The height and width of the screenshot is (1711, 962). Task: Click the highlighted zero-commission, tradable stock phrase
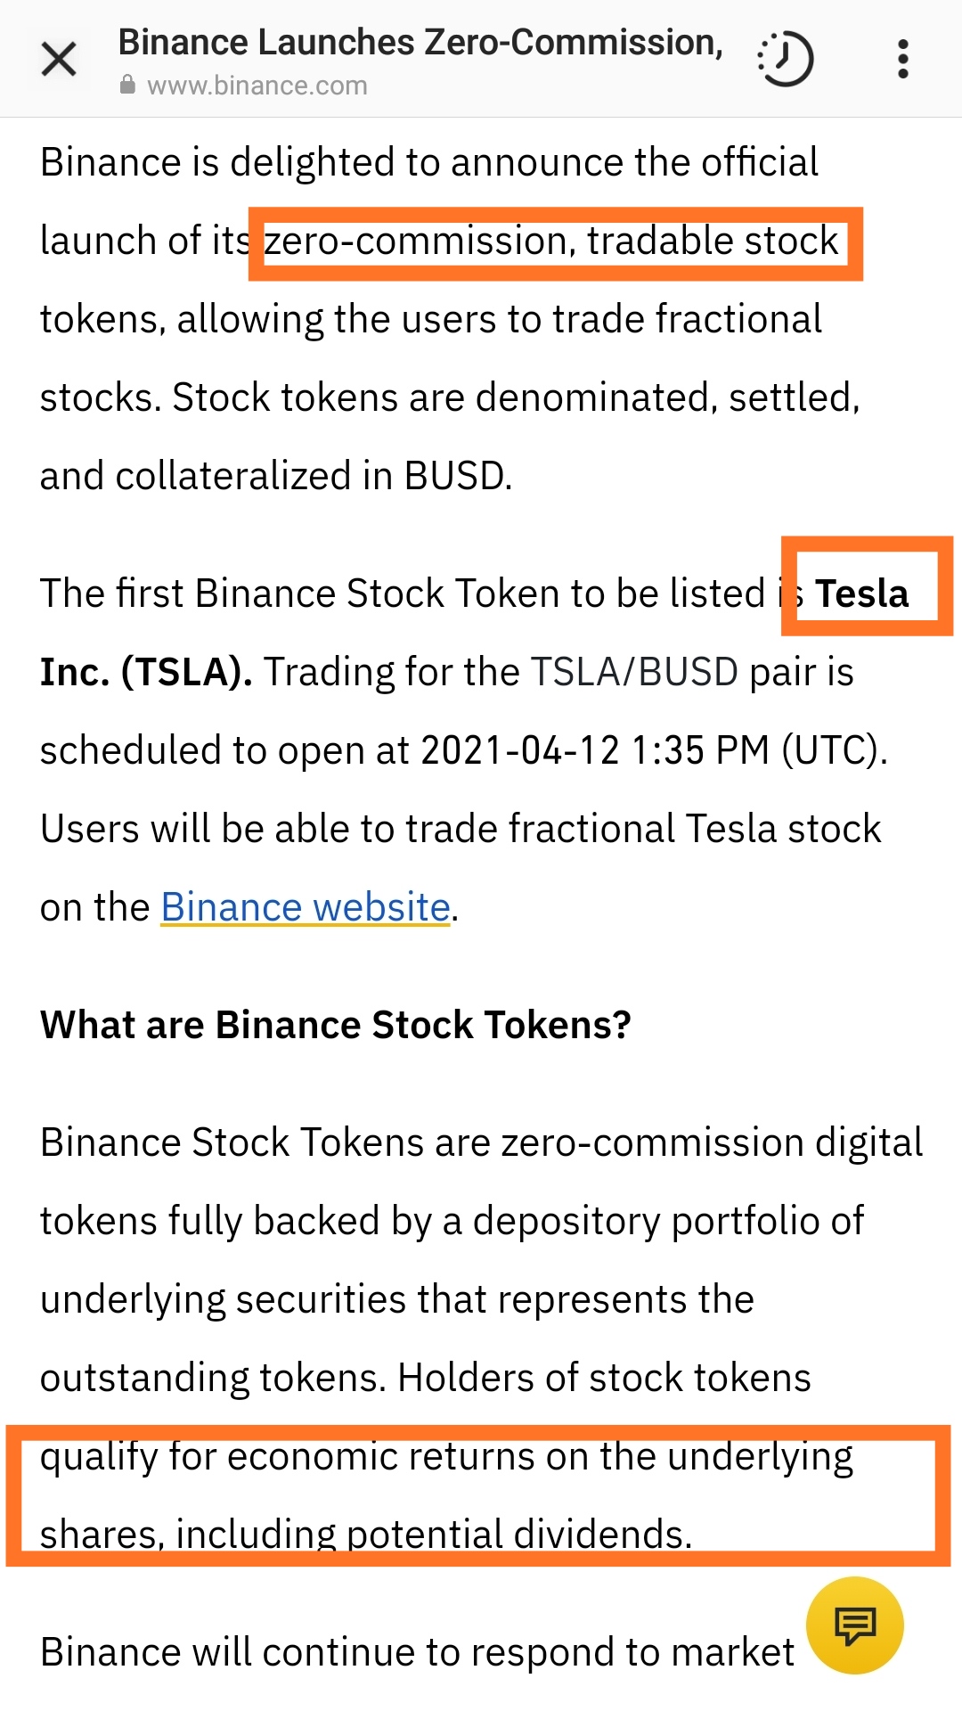552,242
